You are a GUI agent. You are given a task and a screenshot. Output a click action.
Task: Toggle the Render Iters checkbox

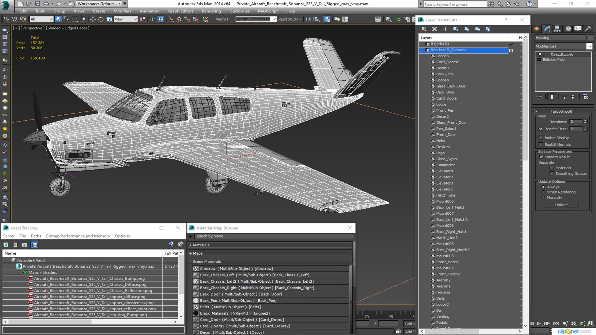(541, 129)
